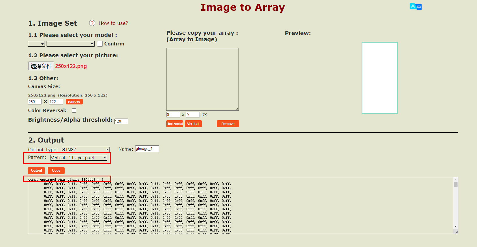477x247 pixels.
Task: Click the question mark help icon
Action: point(92,23)
